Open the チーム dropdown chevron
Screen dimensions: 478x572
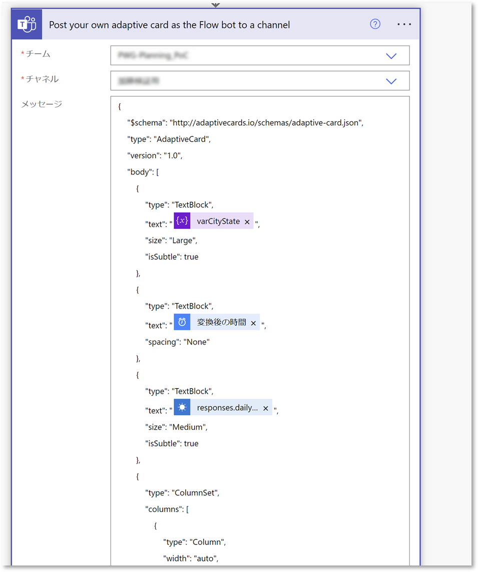coord(391,56)
